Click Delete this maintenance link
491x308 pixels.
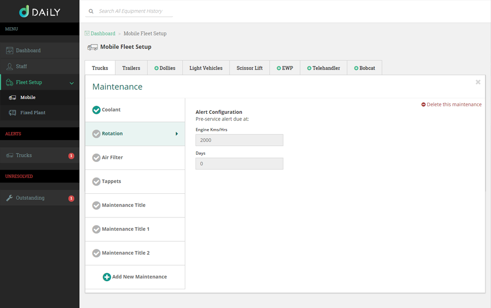click(x=454, y=105)
